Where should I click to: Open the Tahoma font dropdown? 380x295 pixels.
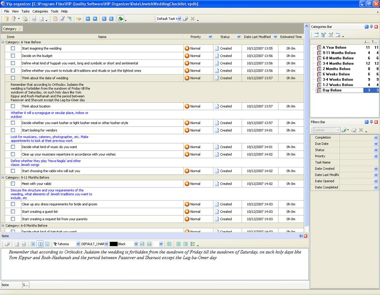coord(78,244)
